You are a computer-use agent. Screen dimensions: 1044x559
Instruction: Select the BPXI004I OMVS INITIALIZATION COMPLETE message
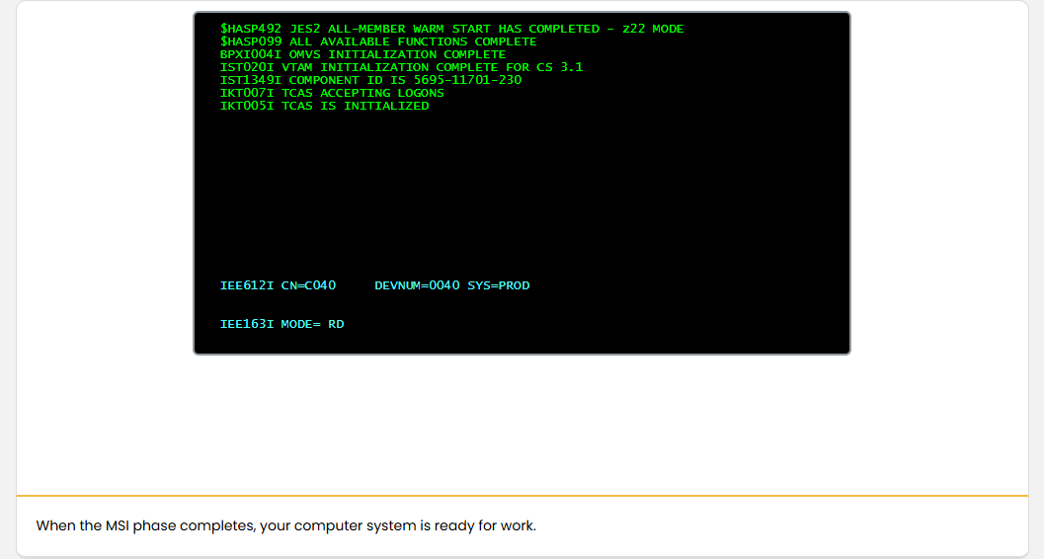click(x=362, y=54)
